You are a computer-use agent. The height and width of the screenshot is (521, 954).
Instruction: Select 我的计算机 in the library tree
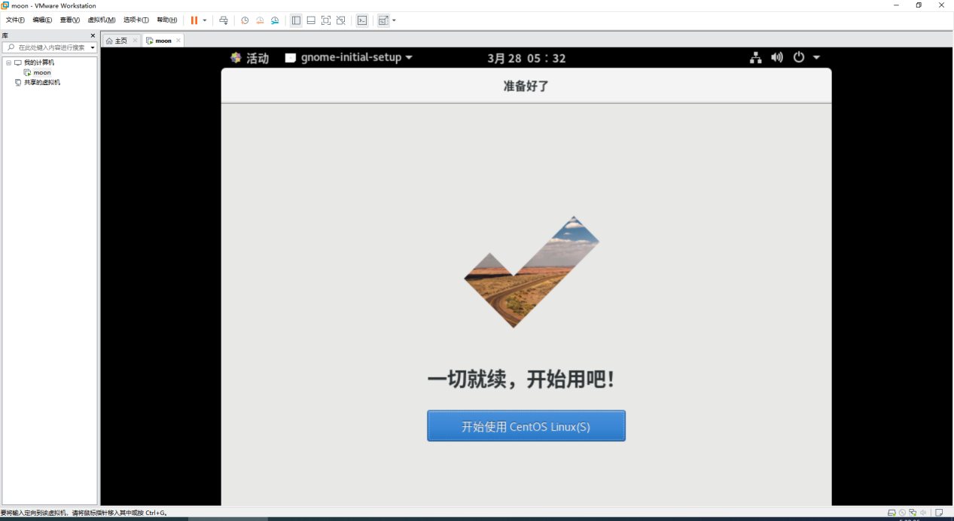(x=39, y=62)
